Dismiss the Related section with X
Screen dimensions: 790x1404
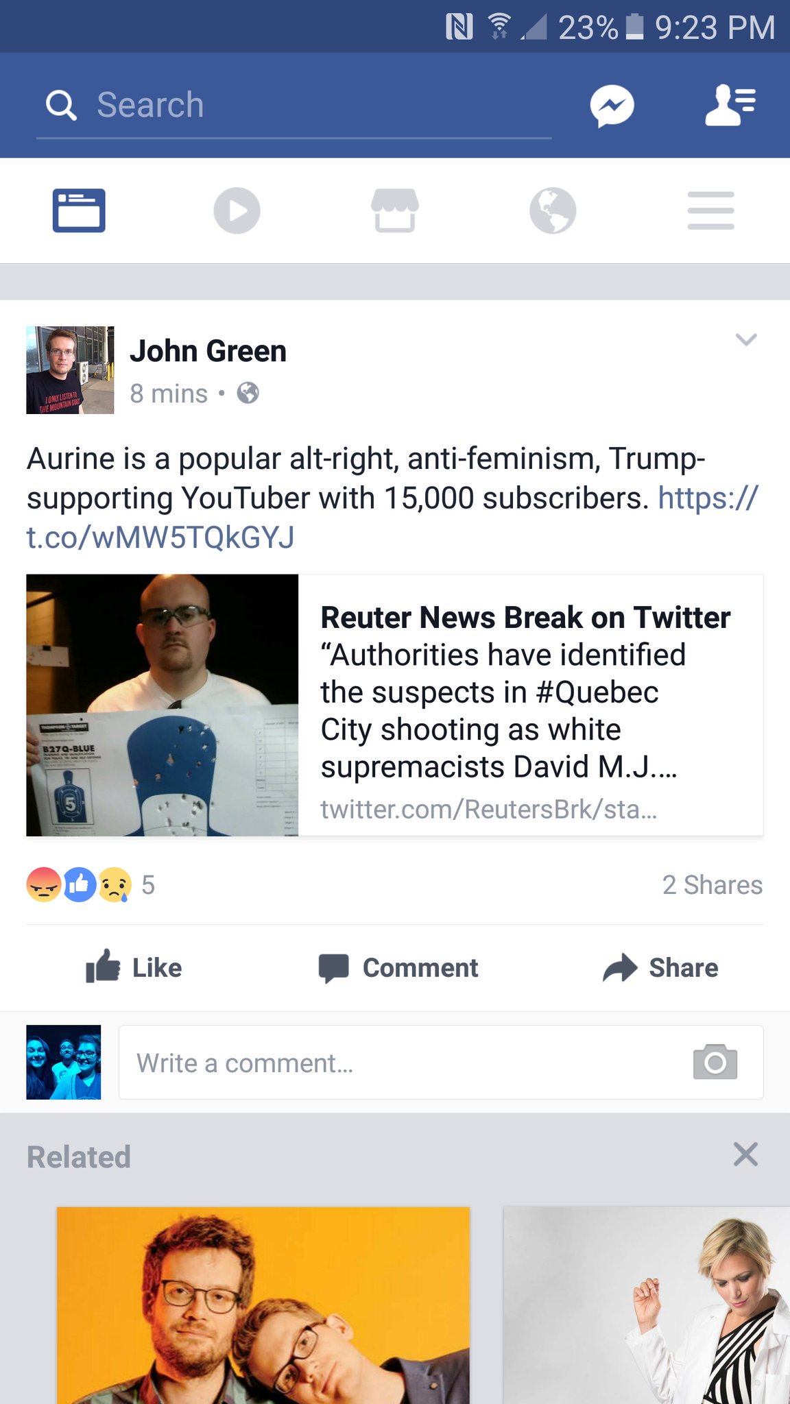pyautogui.click(x=745, y=1154)
